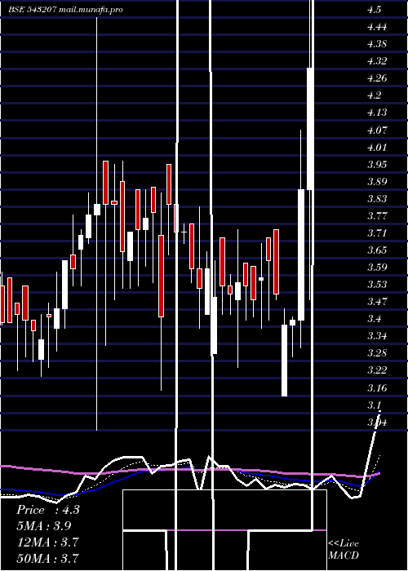Select the 3.95 price axis label

(x=377, y=164)
